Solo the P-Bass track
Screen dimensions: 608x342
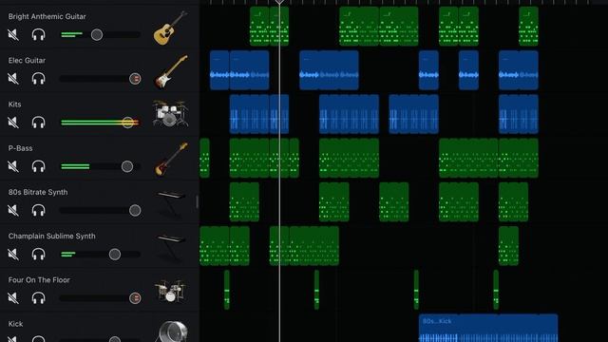pos(38,166)
